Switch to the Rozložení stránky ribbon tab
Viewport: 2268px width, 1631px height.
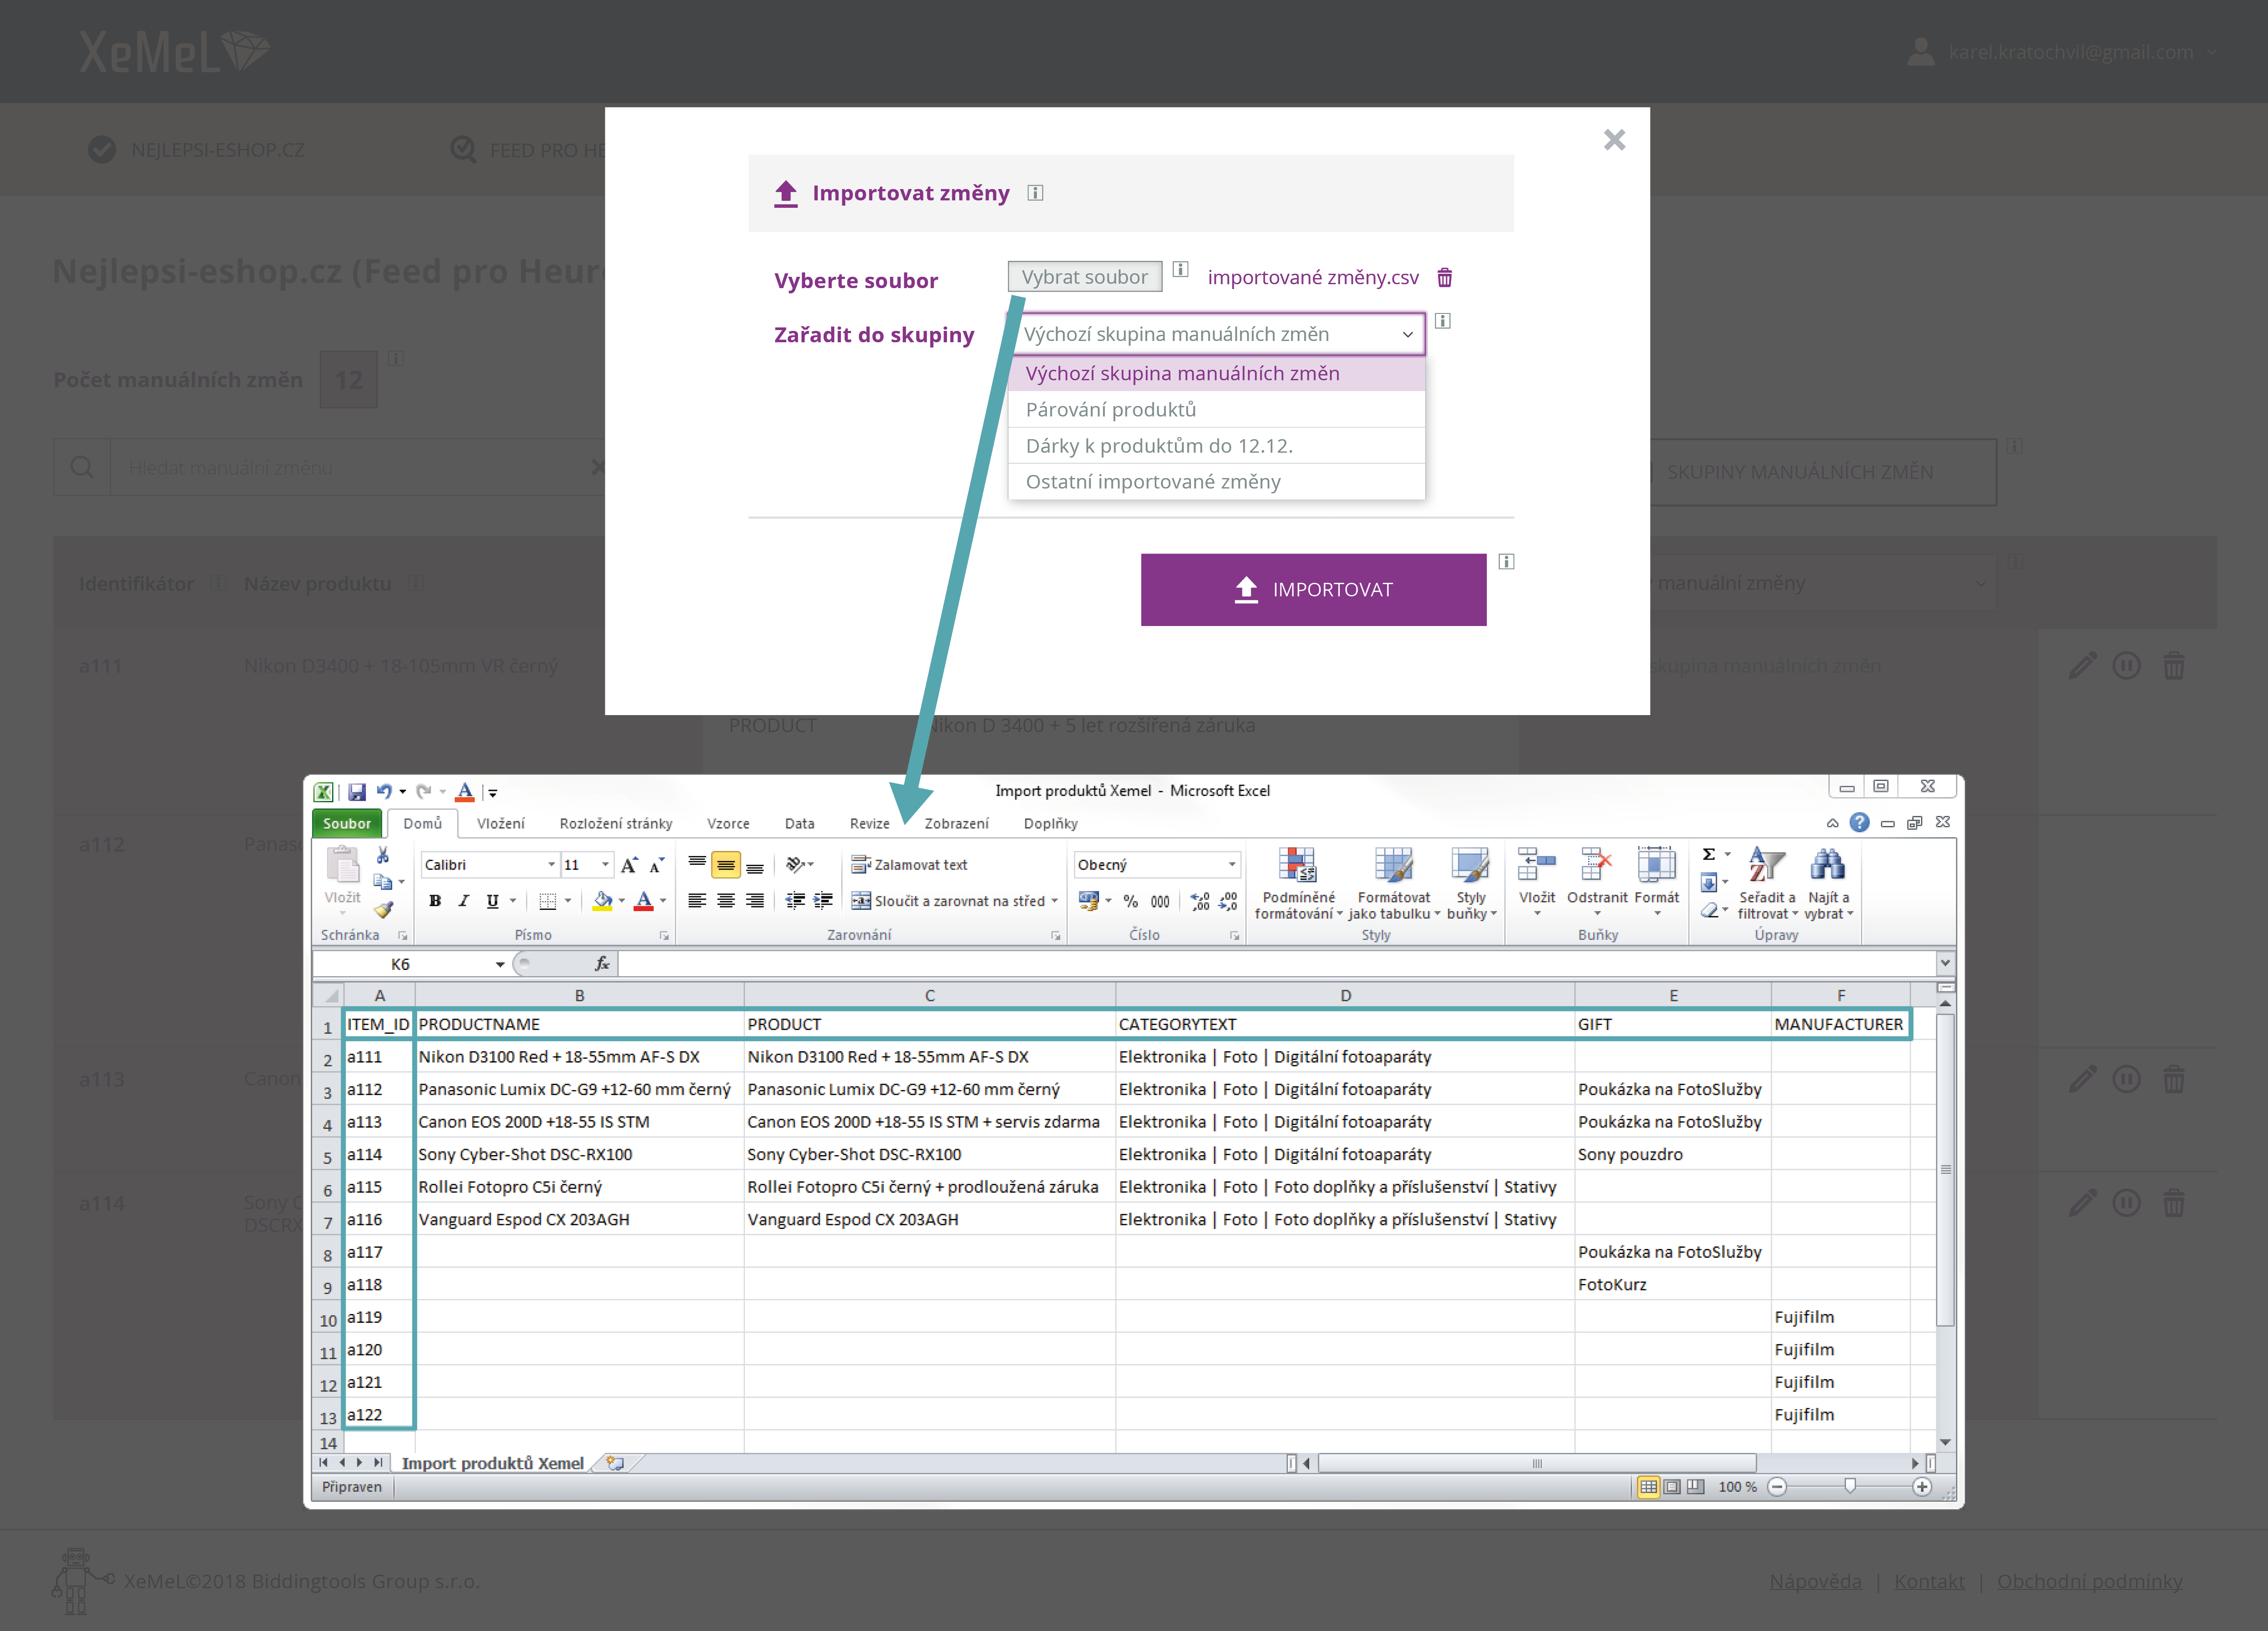coord(616,823)
